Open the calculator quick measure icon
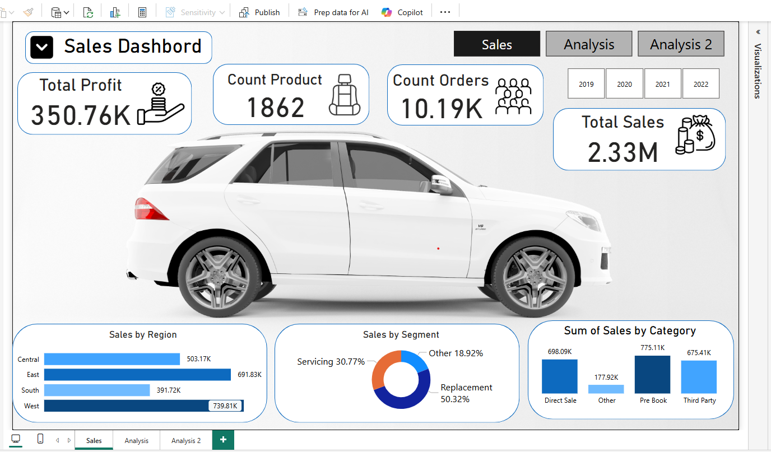Image resolution: width=771 pixels, height=452 pixels. pos(142,12)
